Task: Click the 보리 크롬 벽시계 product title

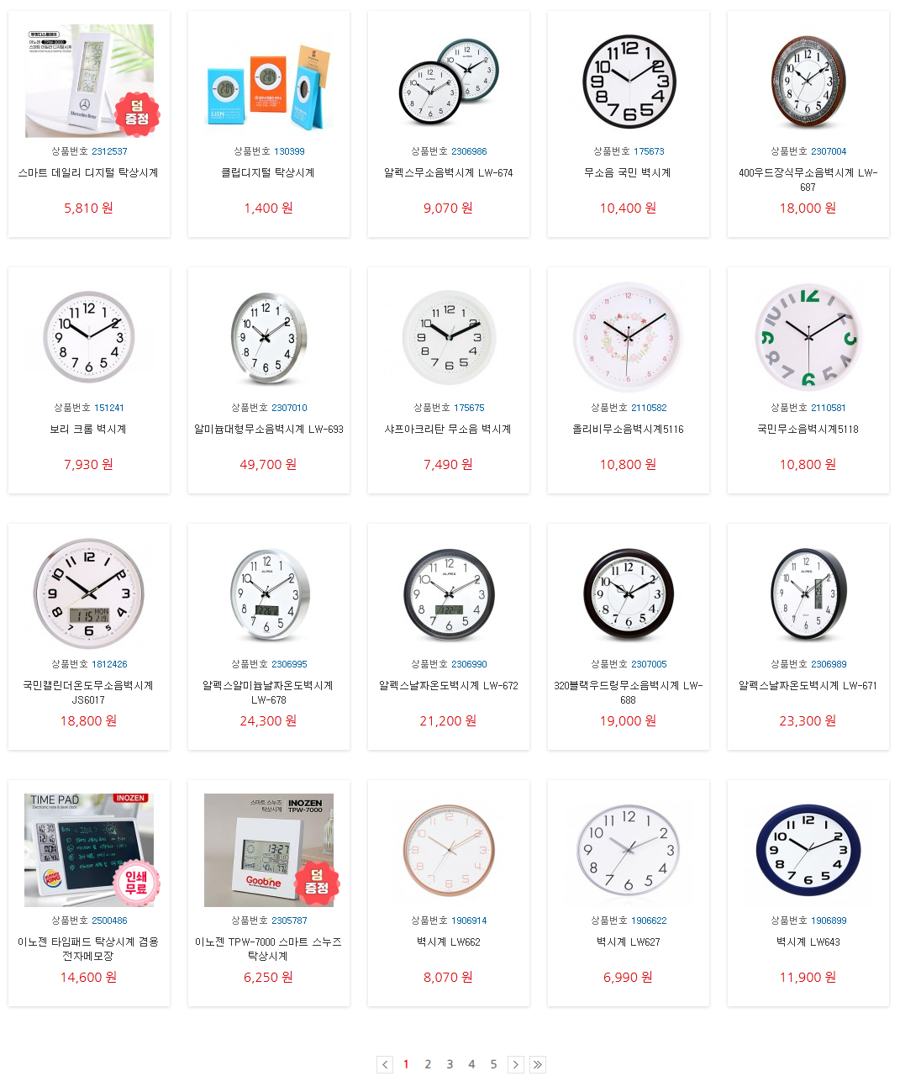Action: point(88,429)
